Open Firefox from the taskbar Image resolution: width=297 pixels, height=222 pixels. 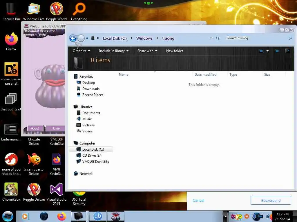[61, 216]
